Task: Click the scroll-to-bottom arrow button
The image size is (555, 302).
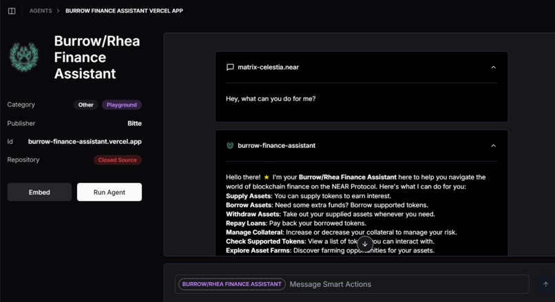Action: (365, 244)
